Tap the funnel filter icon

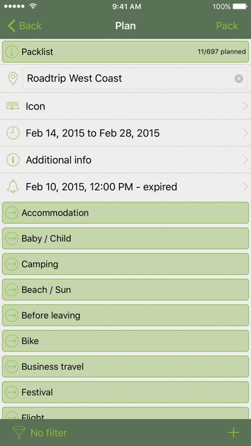pyautogui.click(x=19, y=433)
